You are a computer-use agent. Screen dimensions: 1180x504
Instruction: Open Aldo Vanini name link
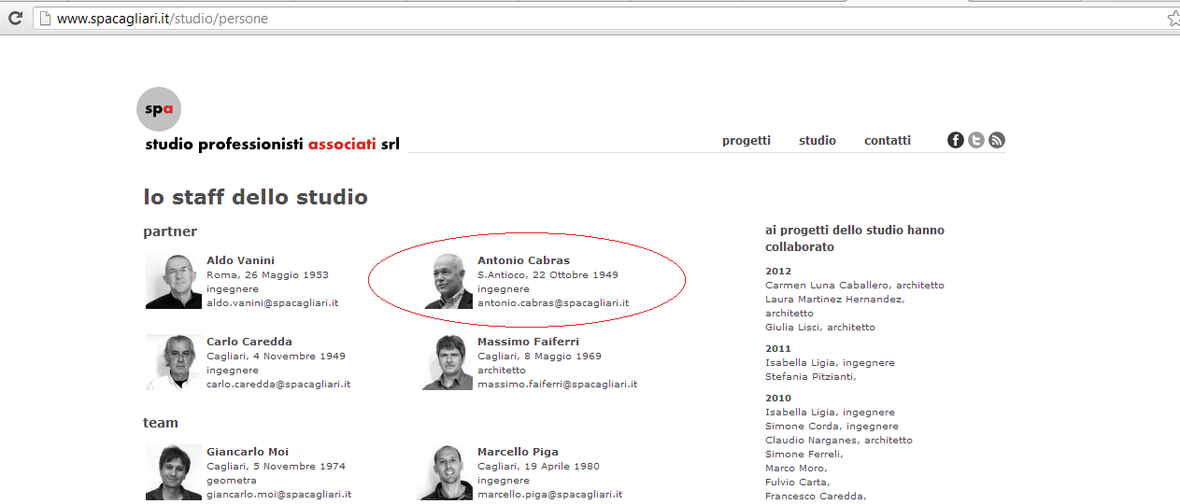coord(240,260)
